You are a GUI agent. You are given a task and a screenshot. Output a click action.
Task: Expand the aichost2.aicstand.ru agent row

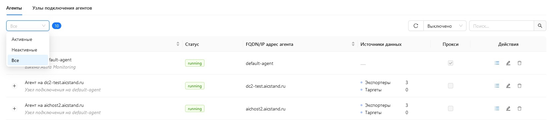pyautogui.click(x=14, y=108)
